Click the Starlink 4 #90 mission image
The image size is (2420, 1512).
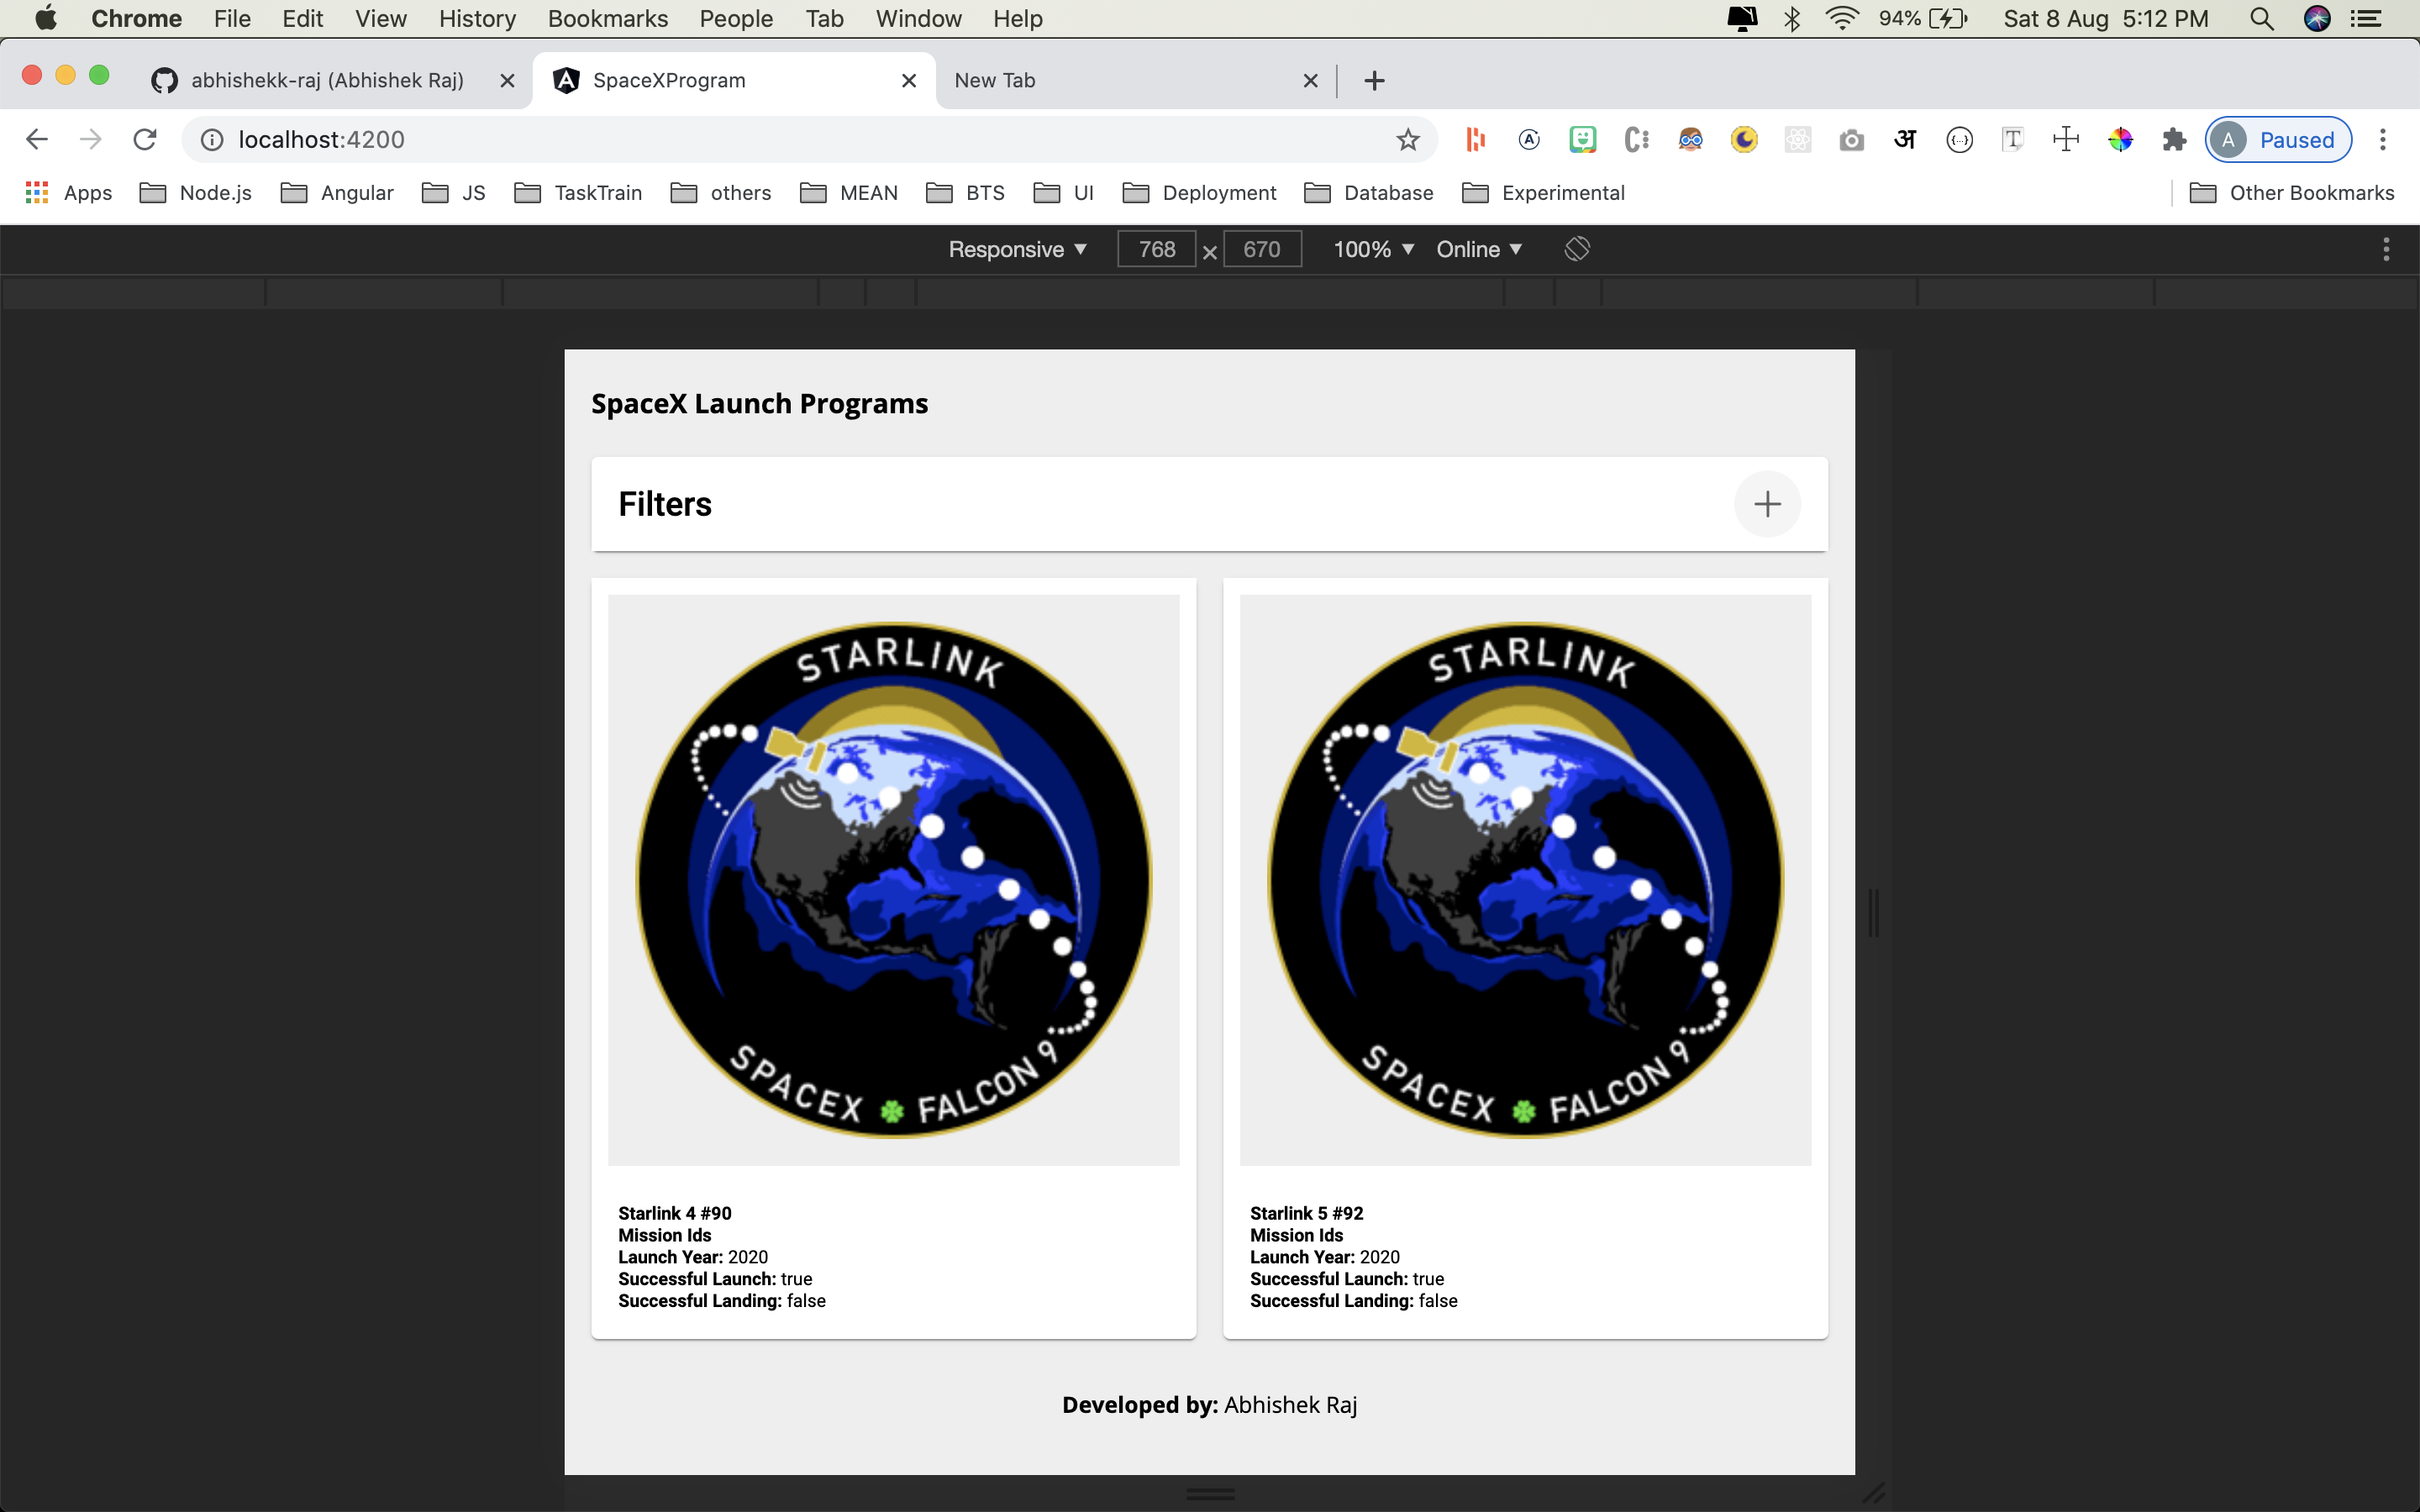893,880
